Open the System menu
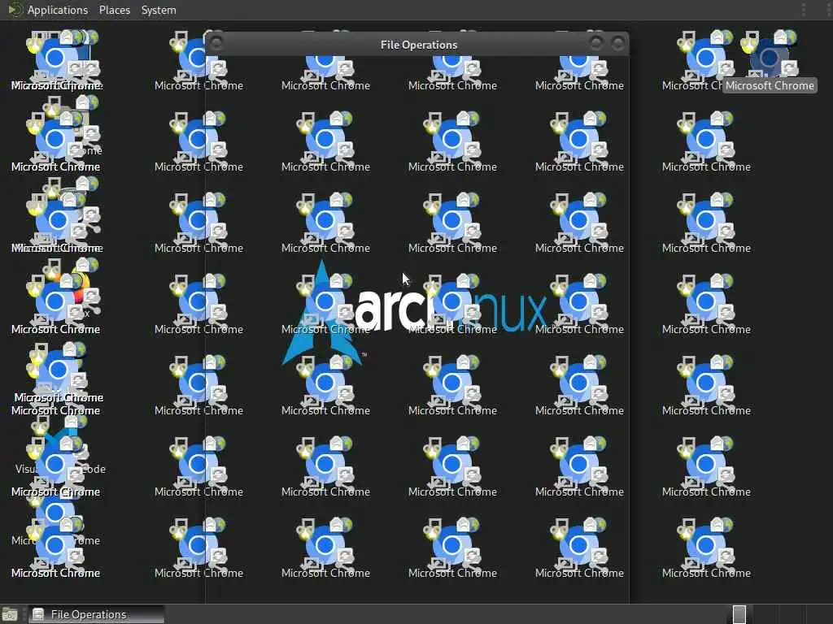833x624 pixels. pos(159,10)
